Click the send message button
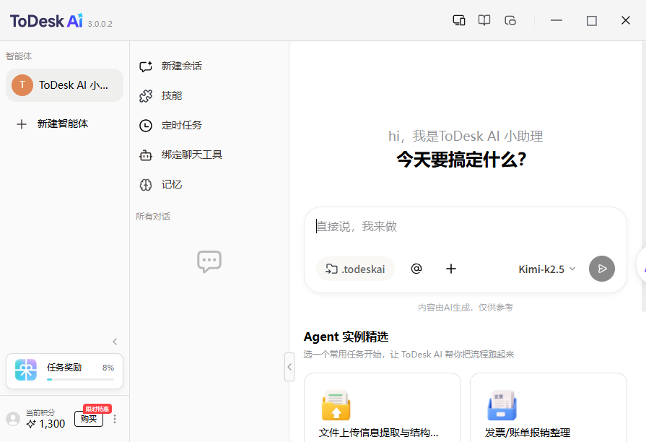 click(602, 269)
